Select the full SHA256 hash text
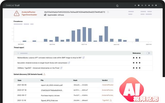This screenshot has width=165, height=103. point(75,12)
